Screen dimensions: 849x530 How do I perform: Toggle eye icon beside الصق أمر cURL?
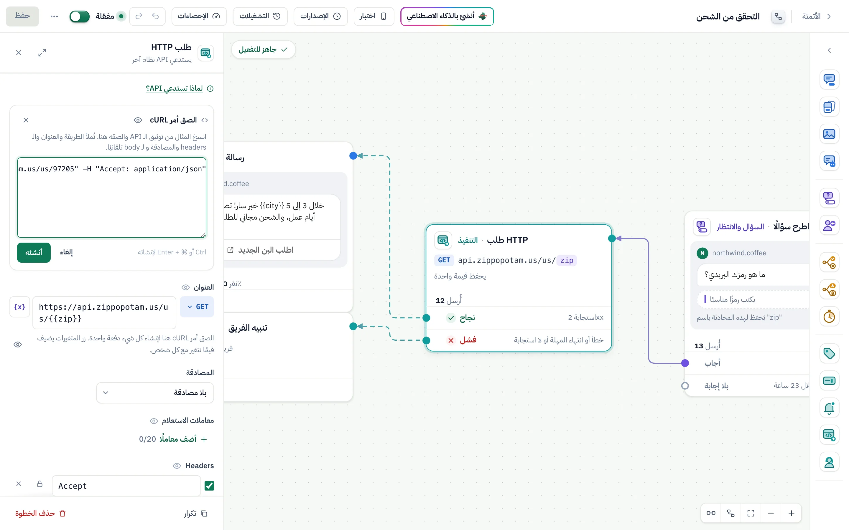(138, 120)
